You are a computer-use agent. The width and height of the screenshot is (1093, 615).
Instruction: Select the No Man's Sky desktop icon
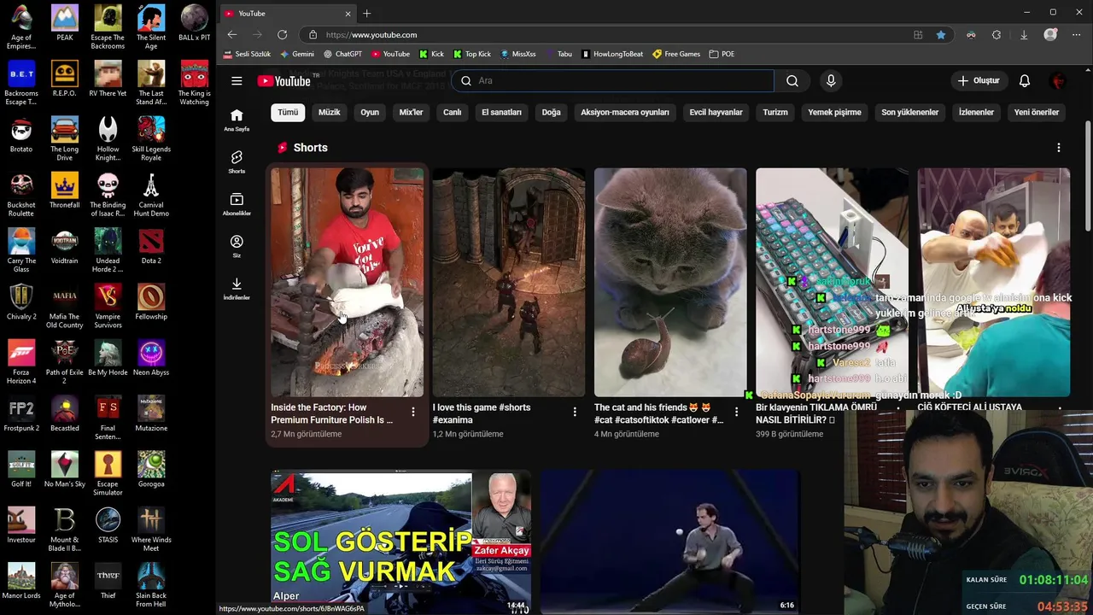coord(65,469)
